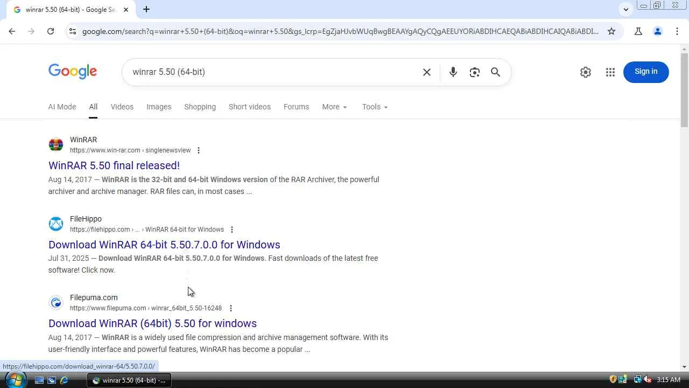689x388 pixels.
Task: Expand the tab search dropdown arrow
Action: point(625,9)
